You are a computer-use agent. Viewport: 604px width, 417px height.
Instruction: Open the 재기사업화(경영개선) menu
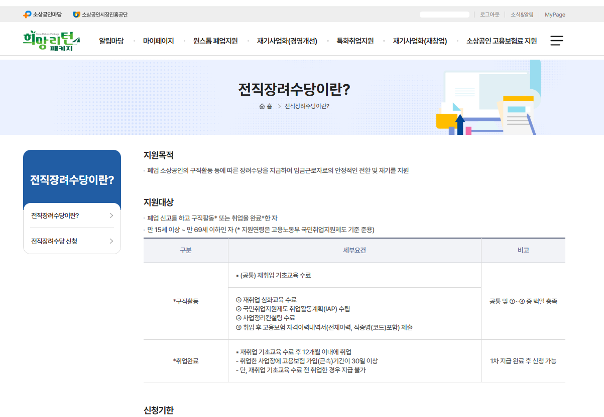(x=287, y=41)
